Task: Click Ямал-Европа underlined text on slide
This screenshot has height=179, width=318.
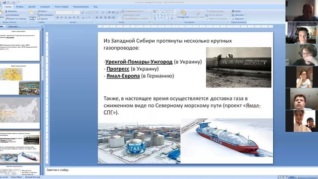Action: pyautogui.click(x=123, y=76)
